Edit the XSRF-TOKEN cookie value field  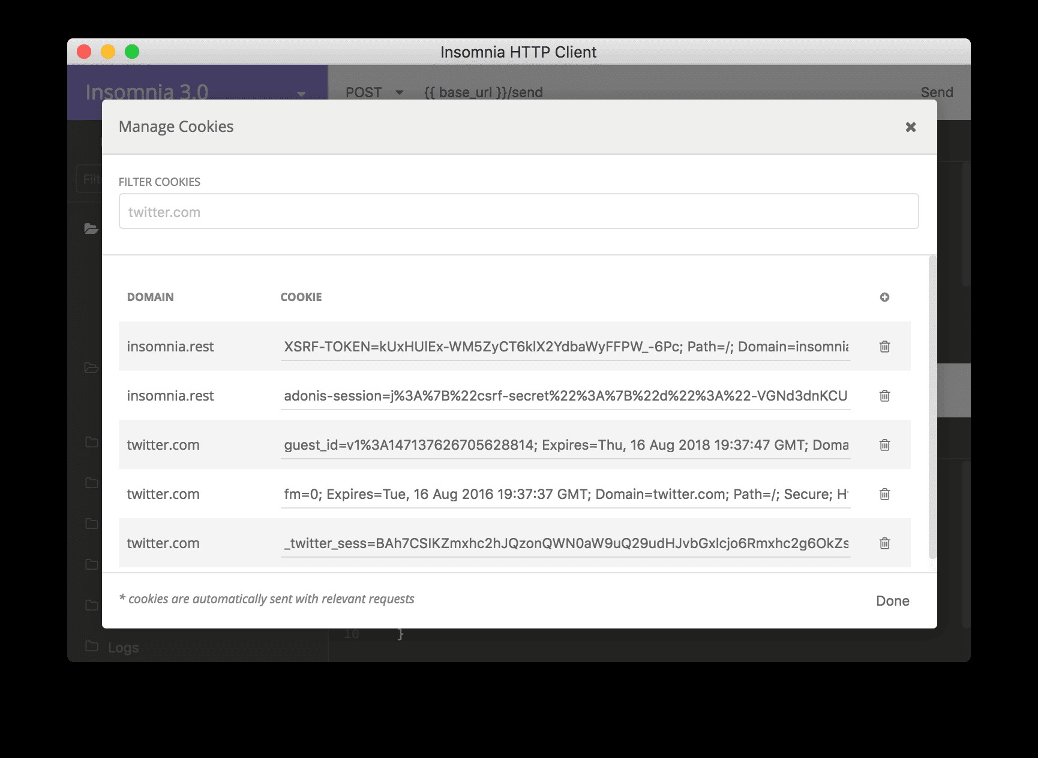coord(565,347)
